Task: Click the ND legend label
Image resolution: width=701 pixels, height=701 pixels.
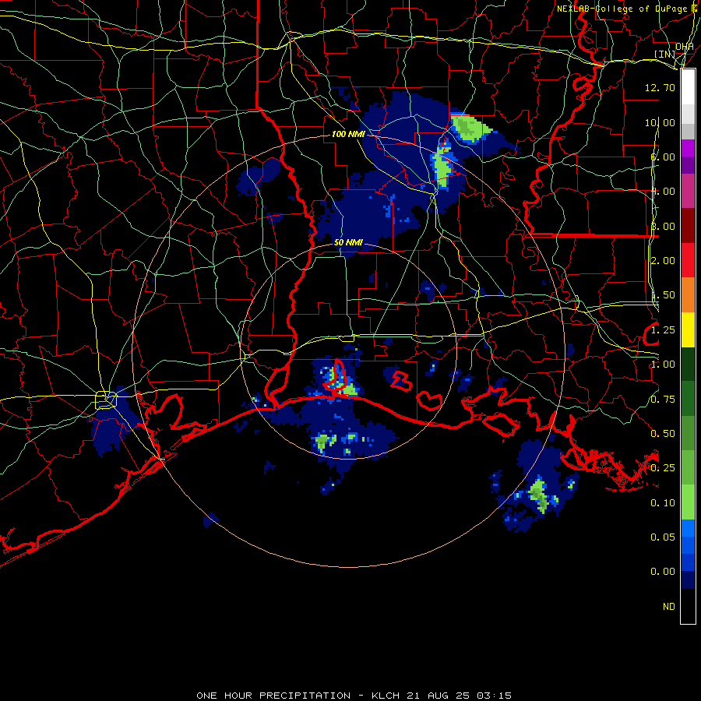Action: pyautogui.click(x=669, y=606)
